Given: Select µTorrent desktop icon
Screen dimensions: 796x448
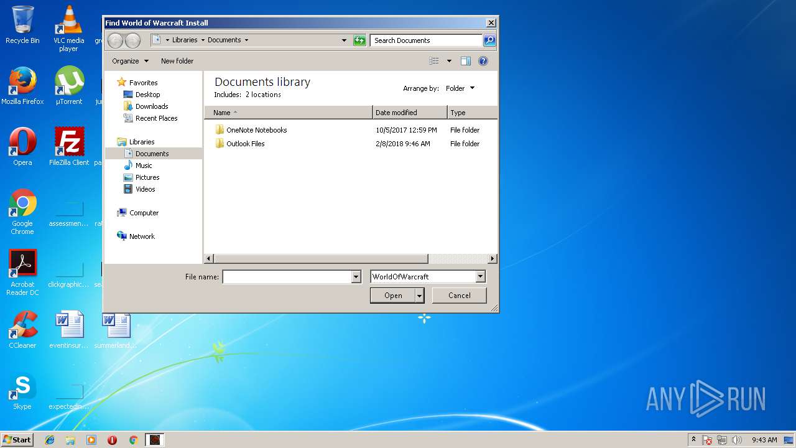Looking at the screenshot, I should (x=69, y=86).
